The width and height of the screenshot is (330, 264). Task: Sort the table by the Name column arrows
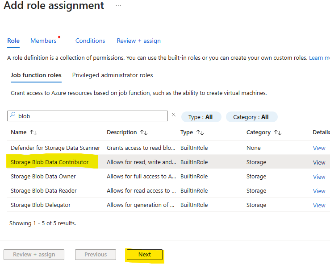[x=33, y=132]
